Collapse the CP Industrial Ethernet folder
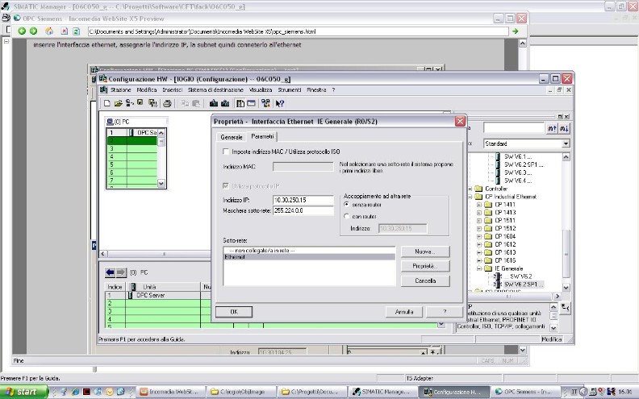 470,197
